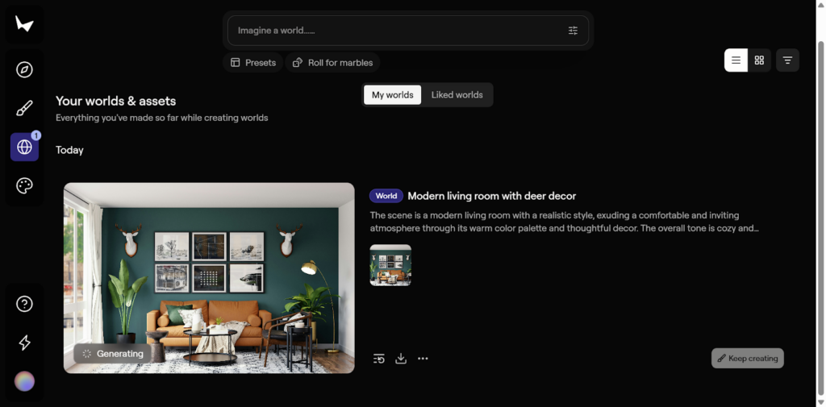The width and height of the screenshot is (826, 407).
Task: Open the small living room thumbnail
Action: 390,265
